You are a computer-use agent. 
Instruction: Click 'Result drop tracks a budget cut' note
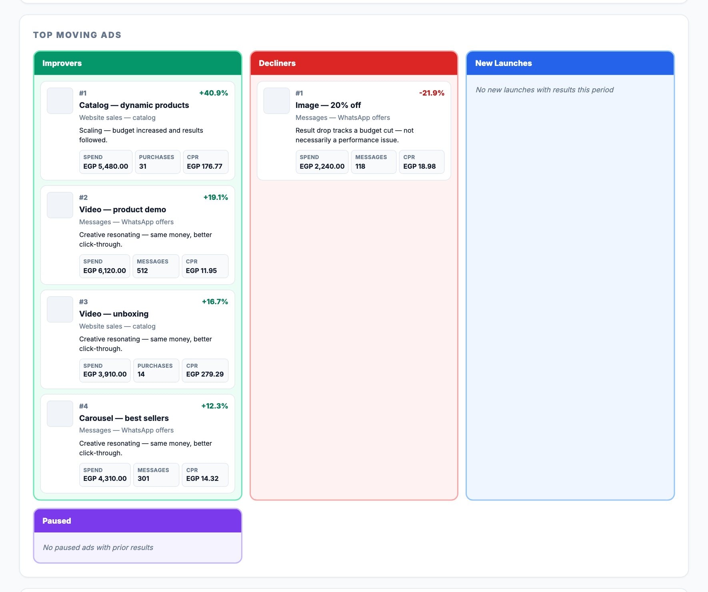point(354,135)
